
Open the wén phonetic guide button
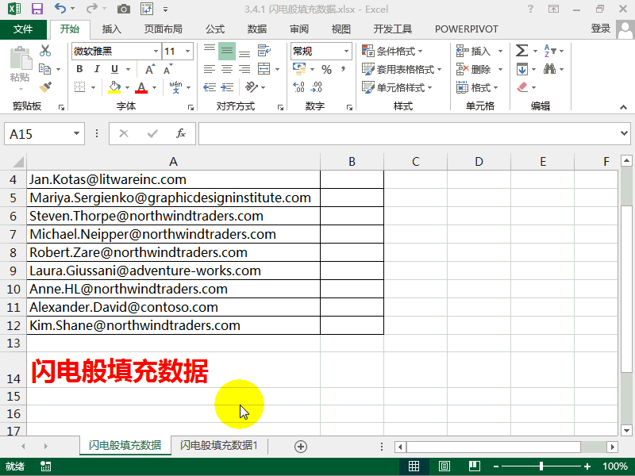(175, 87)
